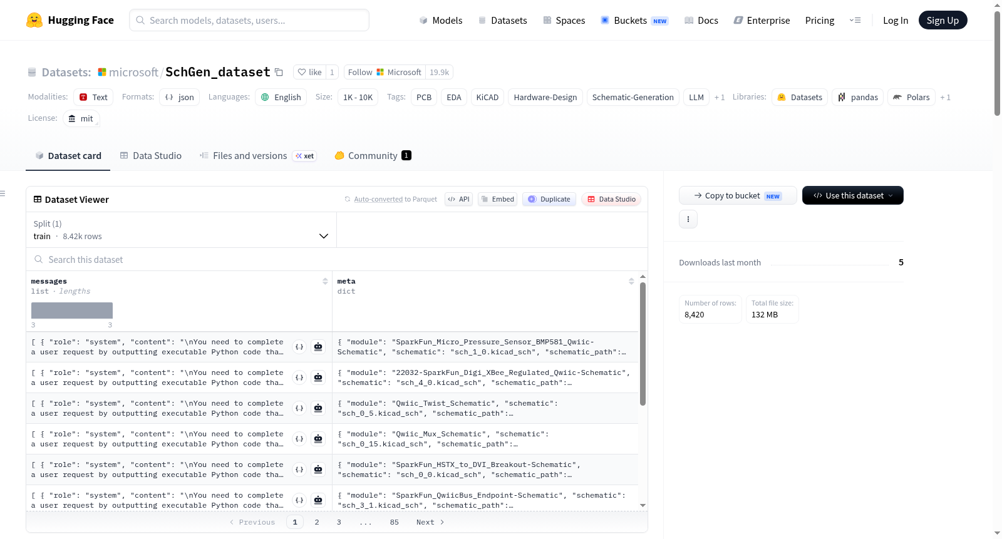The image size is (1002, 539).
Task: Open chat view for Digi XBee Regulated row
Action: 318,377
